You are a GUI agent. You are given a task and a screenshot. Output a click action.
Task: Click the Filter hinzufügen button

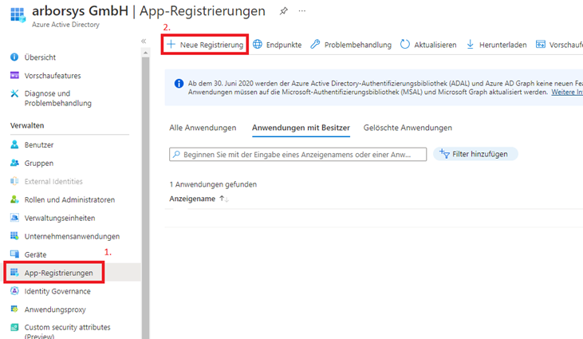tap(475, 154)
